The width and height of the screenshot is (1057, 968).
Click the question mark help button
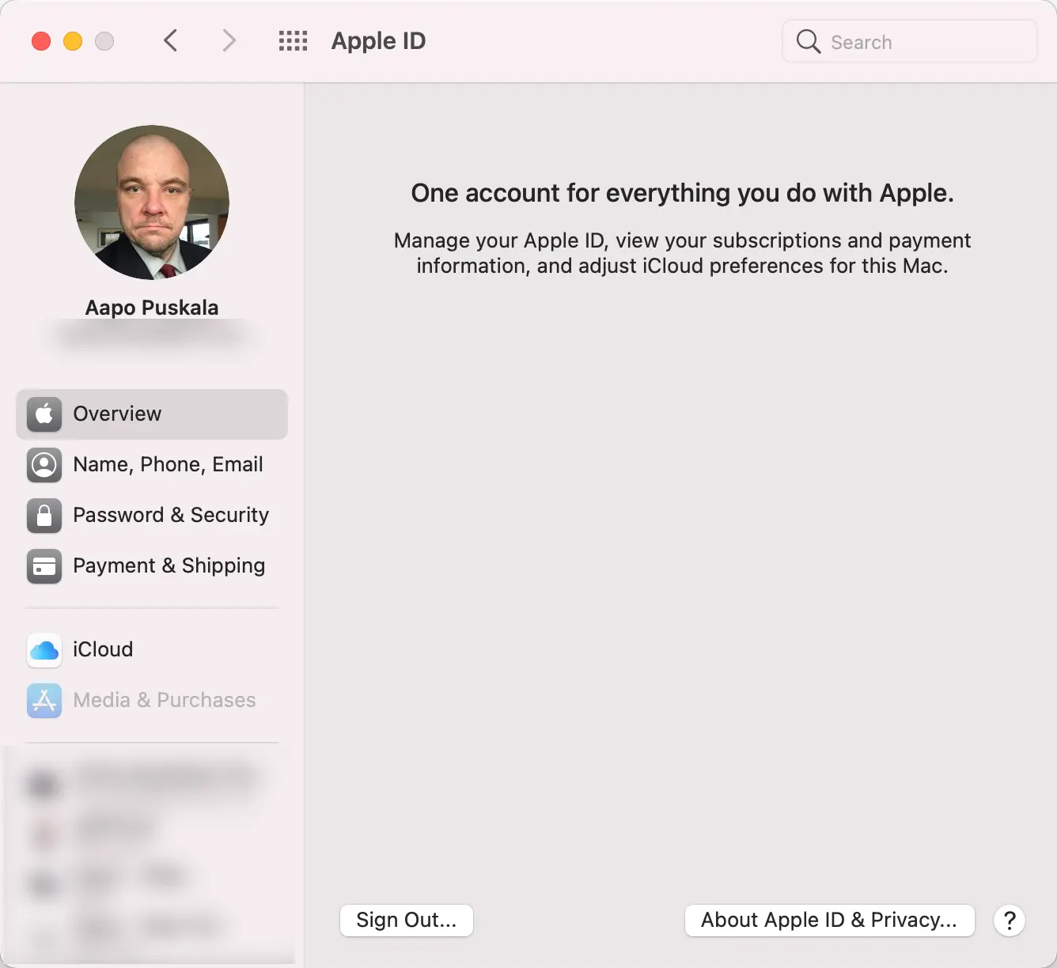[x=1010, y=921]
